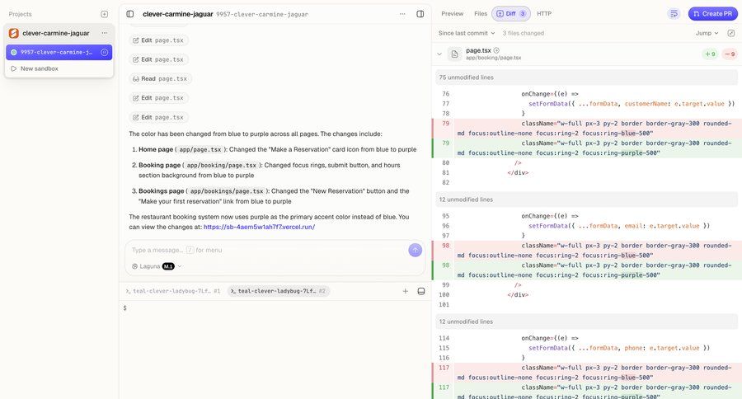Click the circle icon beside page.tsx

click(x=496, y=50)
